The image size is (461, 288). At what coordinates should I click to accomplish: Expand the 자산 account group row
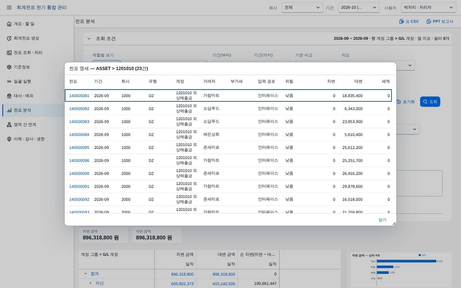pyautogui.click(x=90, y=283)
